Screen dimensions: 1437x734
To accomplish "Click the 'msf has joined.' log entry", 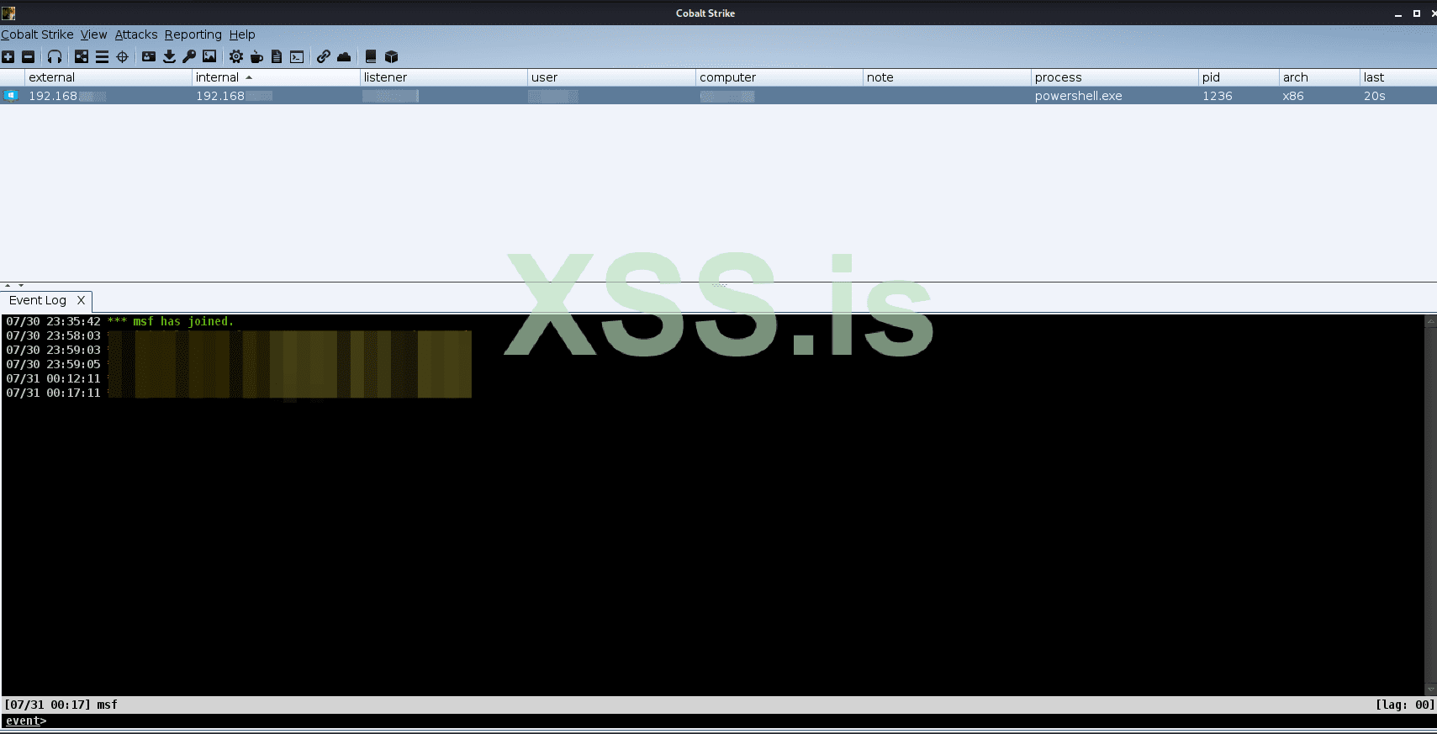I will click(183, 321).
